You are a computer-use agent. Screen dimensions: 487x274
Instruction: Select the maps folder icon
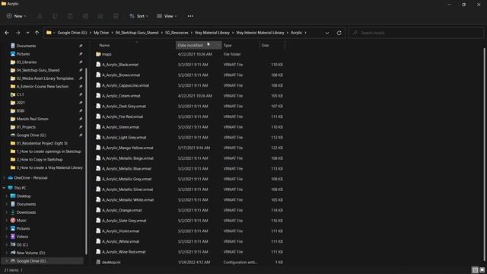coord(98,54)
